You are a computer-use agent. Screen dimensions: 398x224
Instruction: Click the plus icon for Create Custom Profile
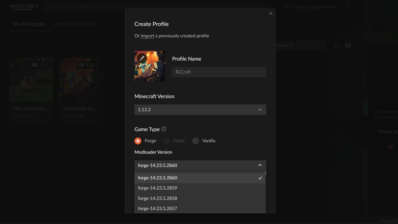[x=287, y=7]
